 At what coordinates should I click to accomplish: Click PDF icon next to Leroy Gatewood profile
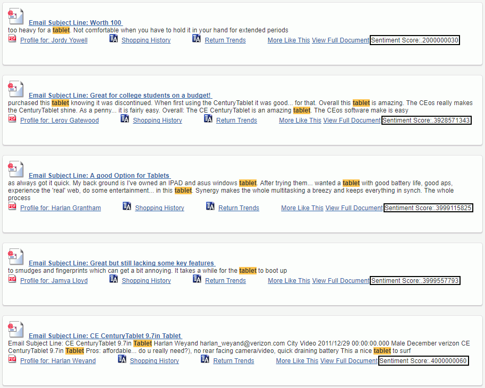[x=12, y=119]
